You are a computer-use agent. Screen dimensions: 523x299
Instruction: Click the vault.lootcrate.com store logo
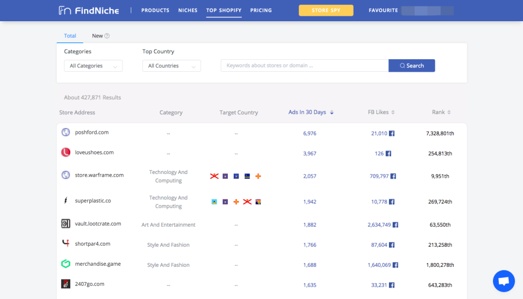coord(65,224)
